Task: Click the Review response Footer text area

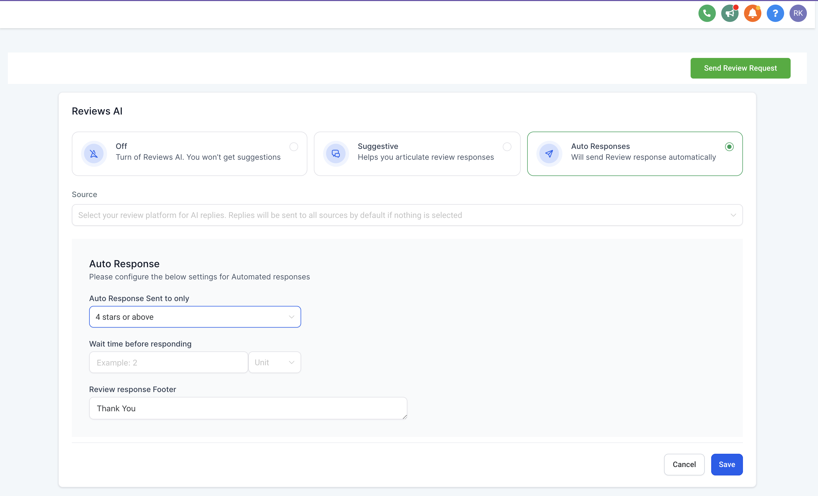Action: (x=248, y=408)
